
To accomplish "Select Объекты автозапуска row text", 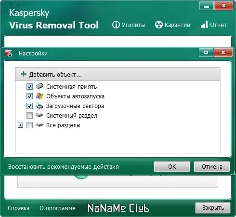I will point(75,96).
